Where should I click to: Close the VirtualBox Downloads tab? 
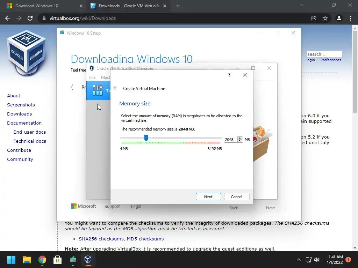165,6
